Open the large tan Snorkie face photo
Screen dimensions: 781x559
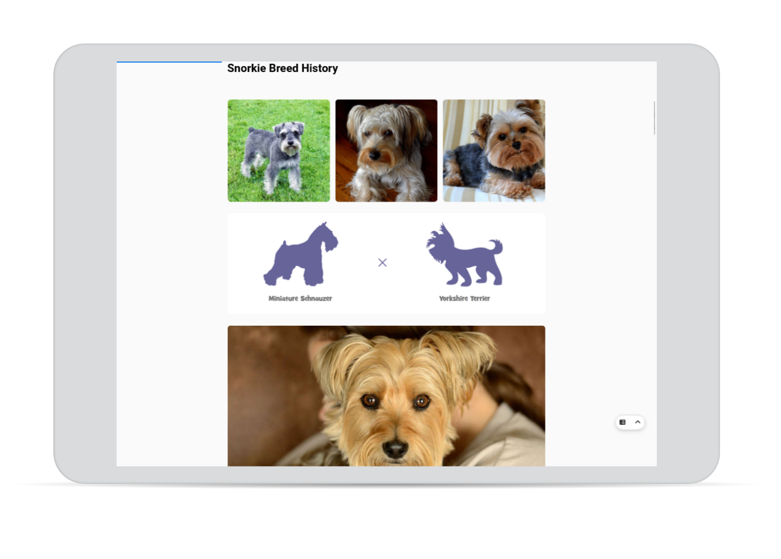point(386,396)
